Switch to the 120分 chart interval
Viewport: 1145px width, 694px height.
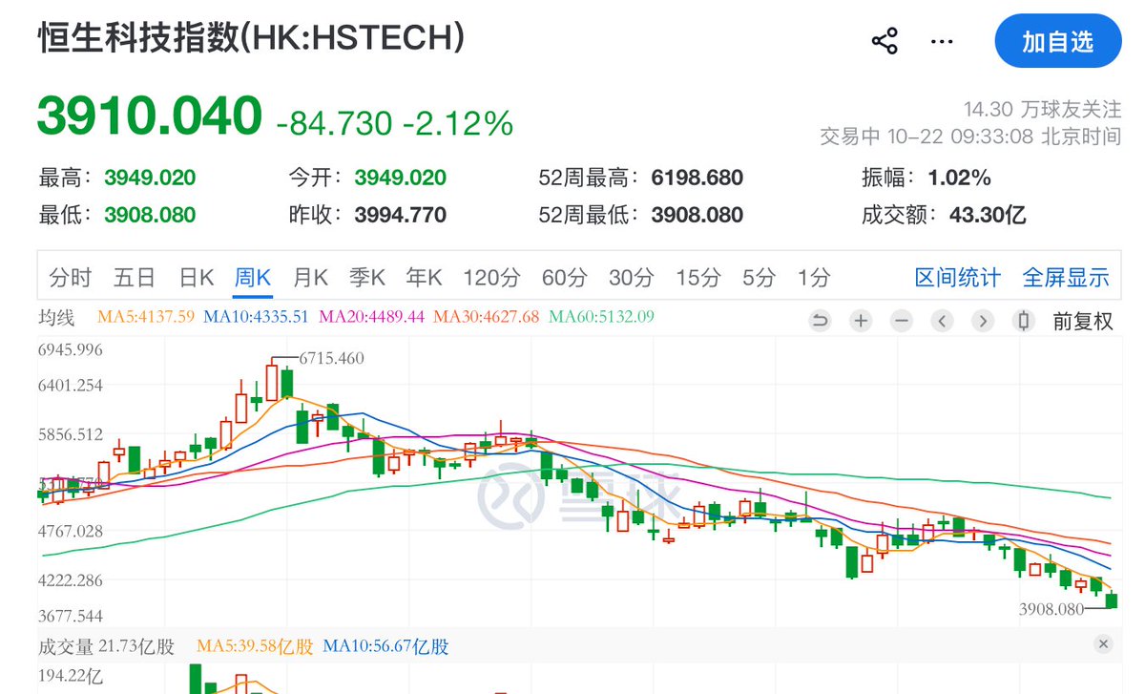point(492,278)
